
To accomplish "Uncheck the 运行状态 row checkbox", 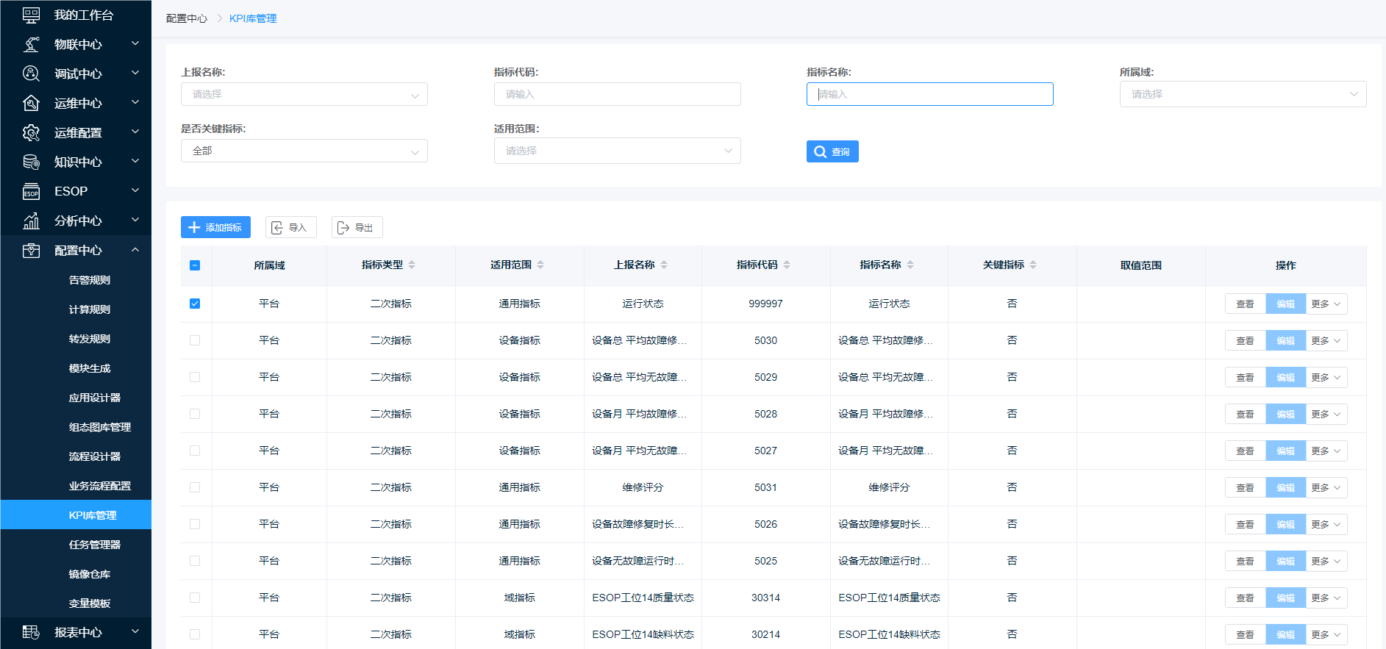I will point(195,304).
